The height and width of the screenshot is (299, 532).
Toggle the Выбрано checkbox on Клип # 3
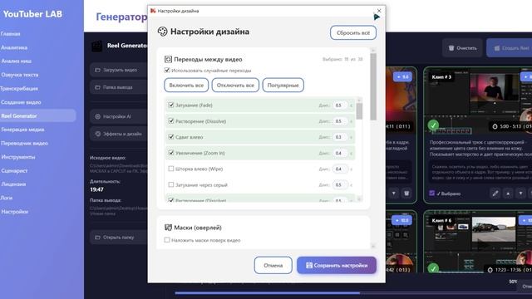[432, 194]
